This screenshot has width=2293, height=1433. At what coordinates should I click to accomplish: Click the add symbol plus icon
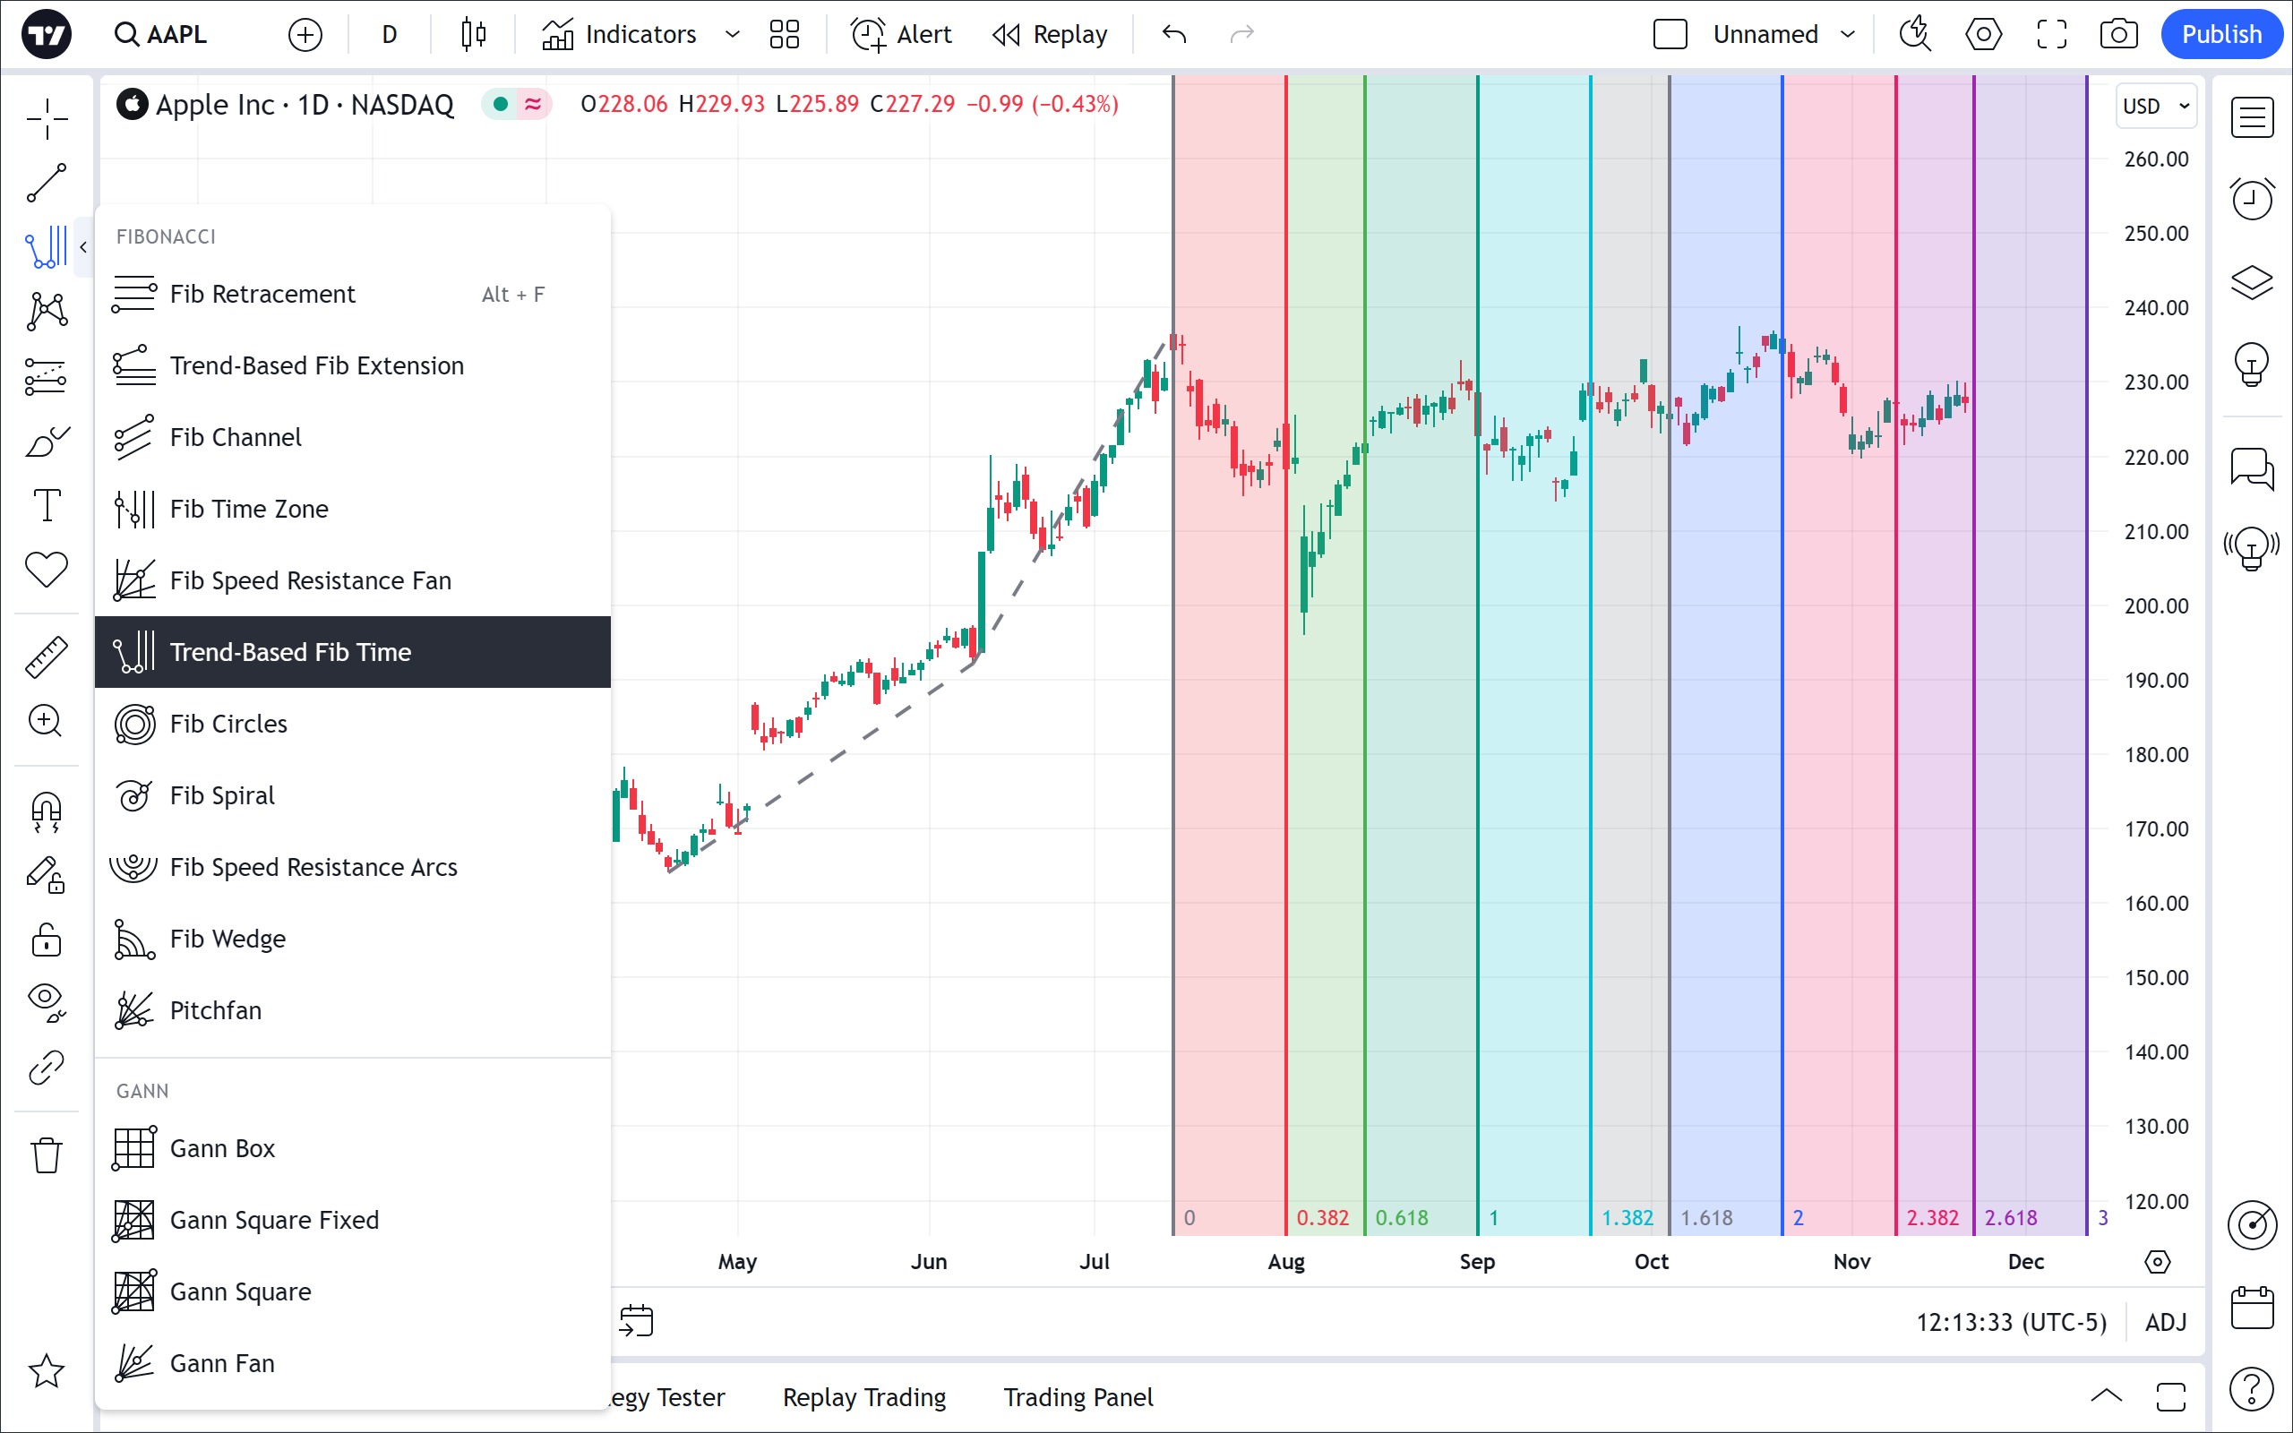coord(305,35)
